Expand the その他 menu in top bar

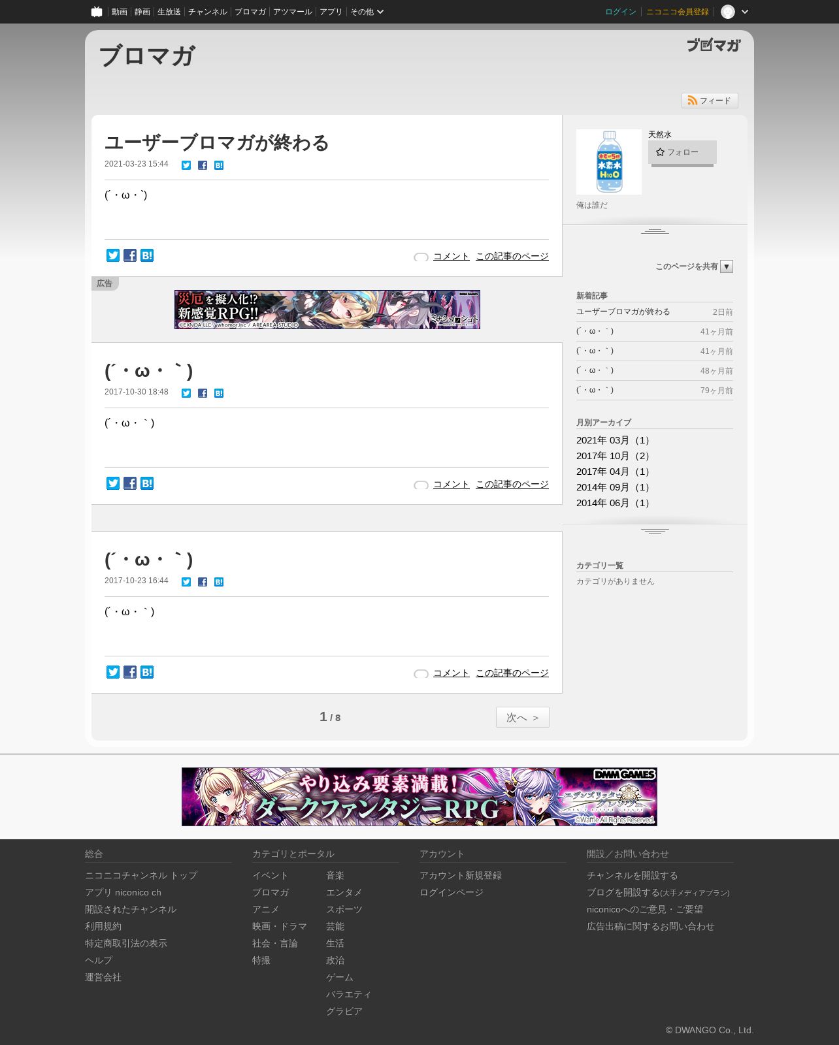367,12
